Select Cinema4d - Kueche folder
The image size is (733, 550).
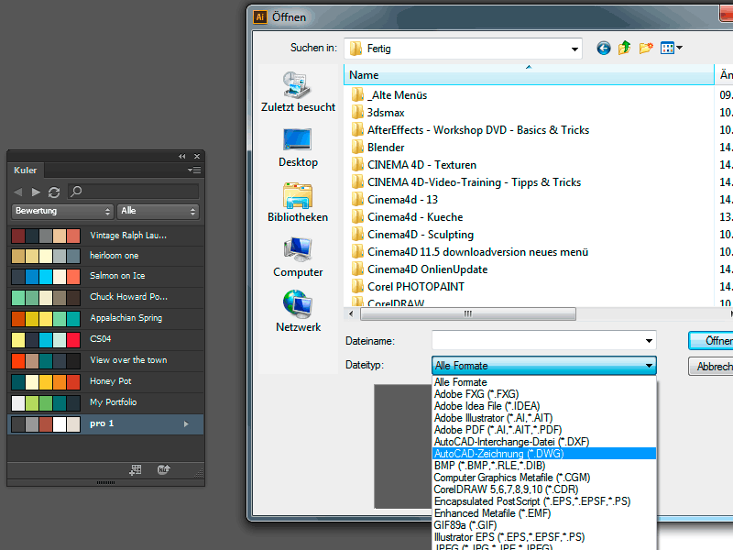click(x=407, y=217)
